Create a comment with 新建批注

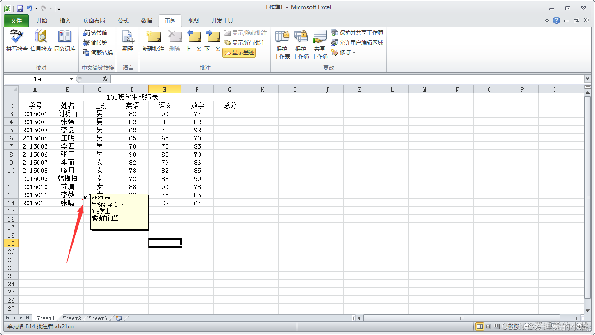point(153,41)
